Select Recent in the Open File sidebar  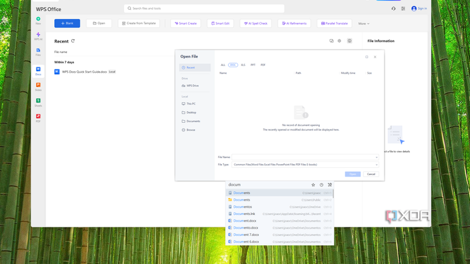point(195,67)
